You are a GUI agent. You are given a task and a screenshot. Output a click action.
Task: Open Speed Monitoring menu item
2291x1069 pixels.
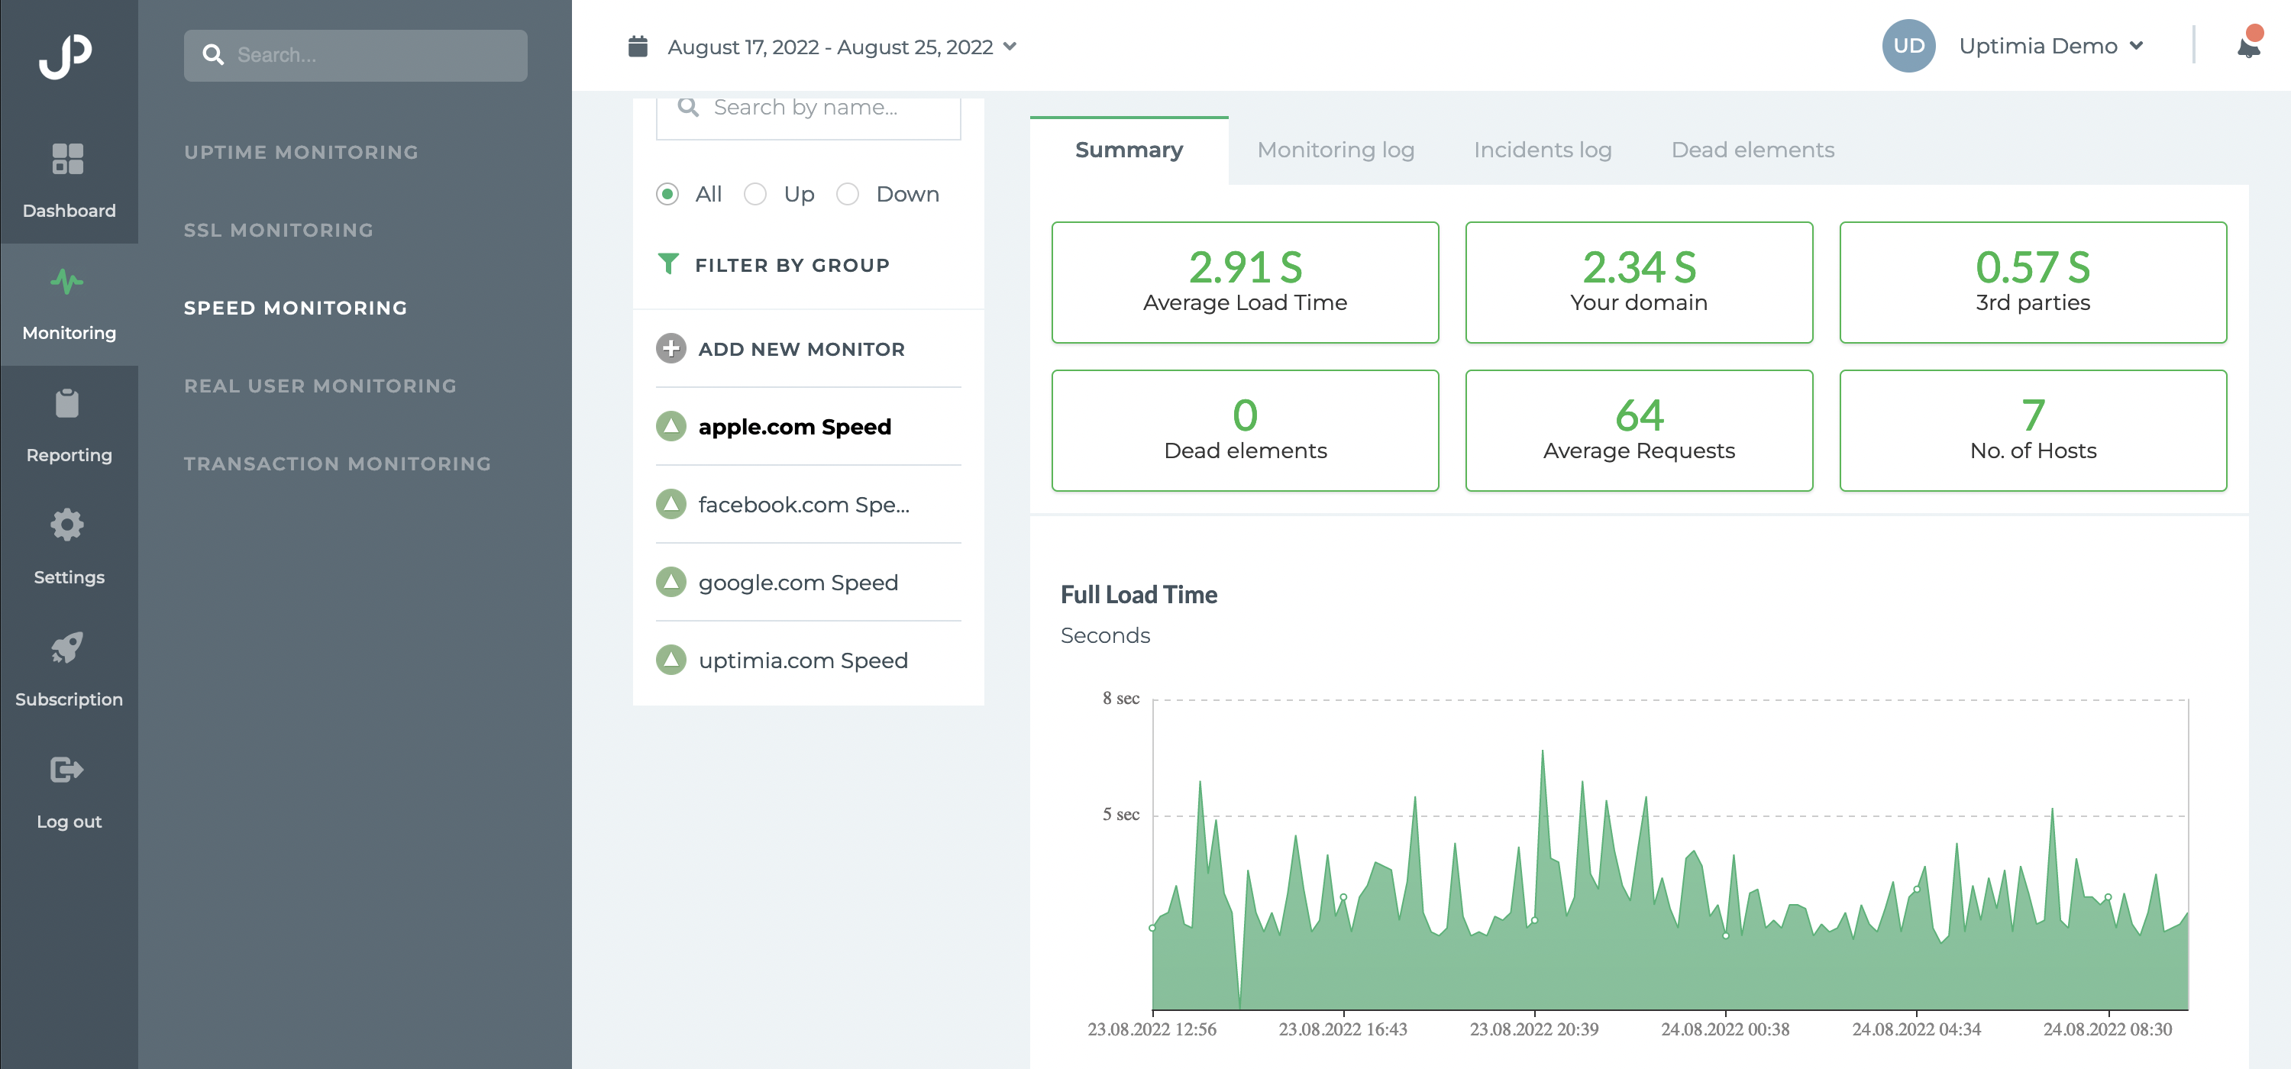click(296, 308)
